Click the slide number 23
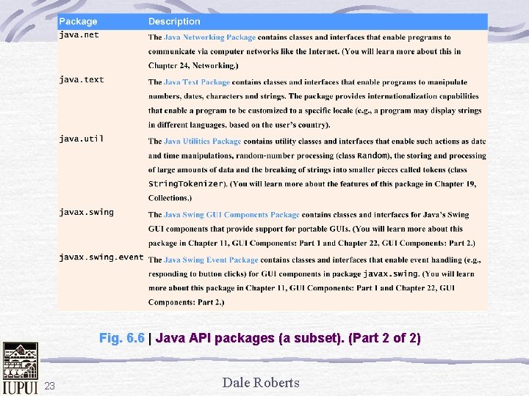The height and width of the screenshot is (396, 529). point(50,386)
